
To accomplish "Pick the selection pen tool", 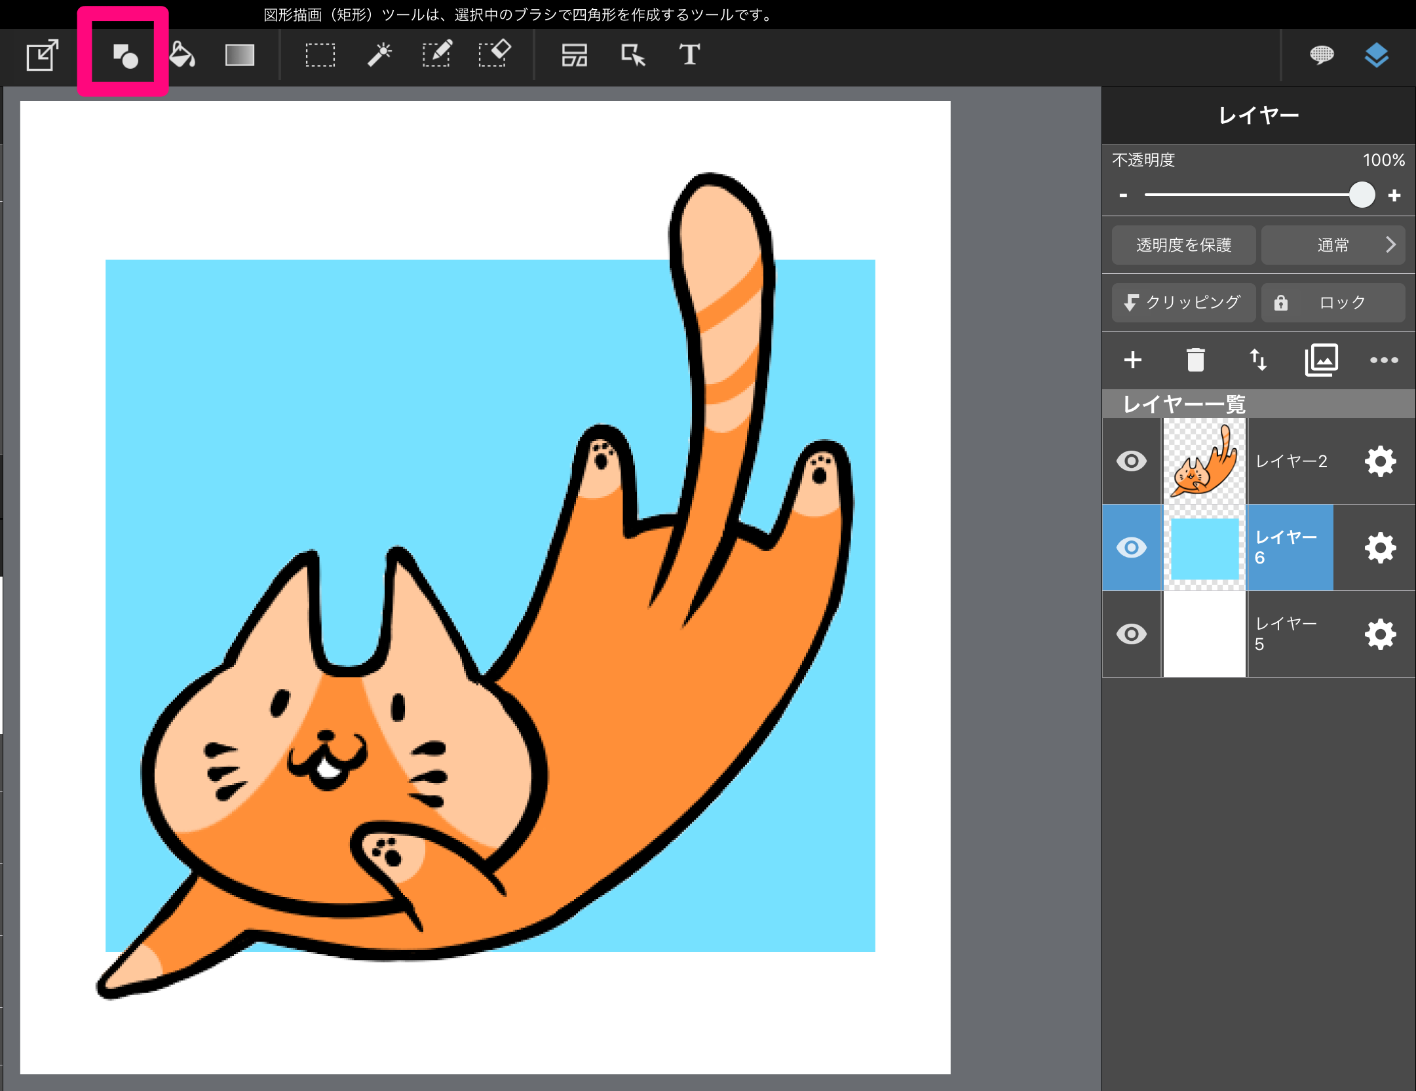I will [436, 54].
